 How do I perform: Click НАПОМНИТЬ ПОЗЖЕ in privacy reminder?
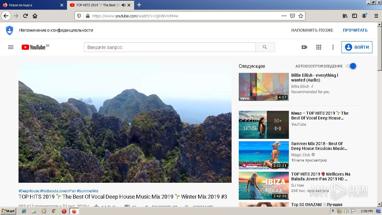[x=312, y=30]
